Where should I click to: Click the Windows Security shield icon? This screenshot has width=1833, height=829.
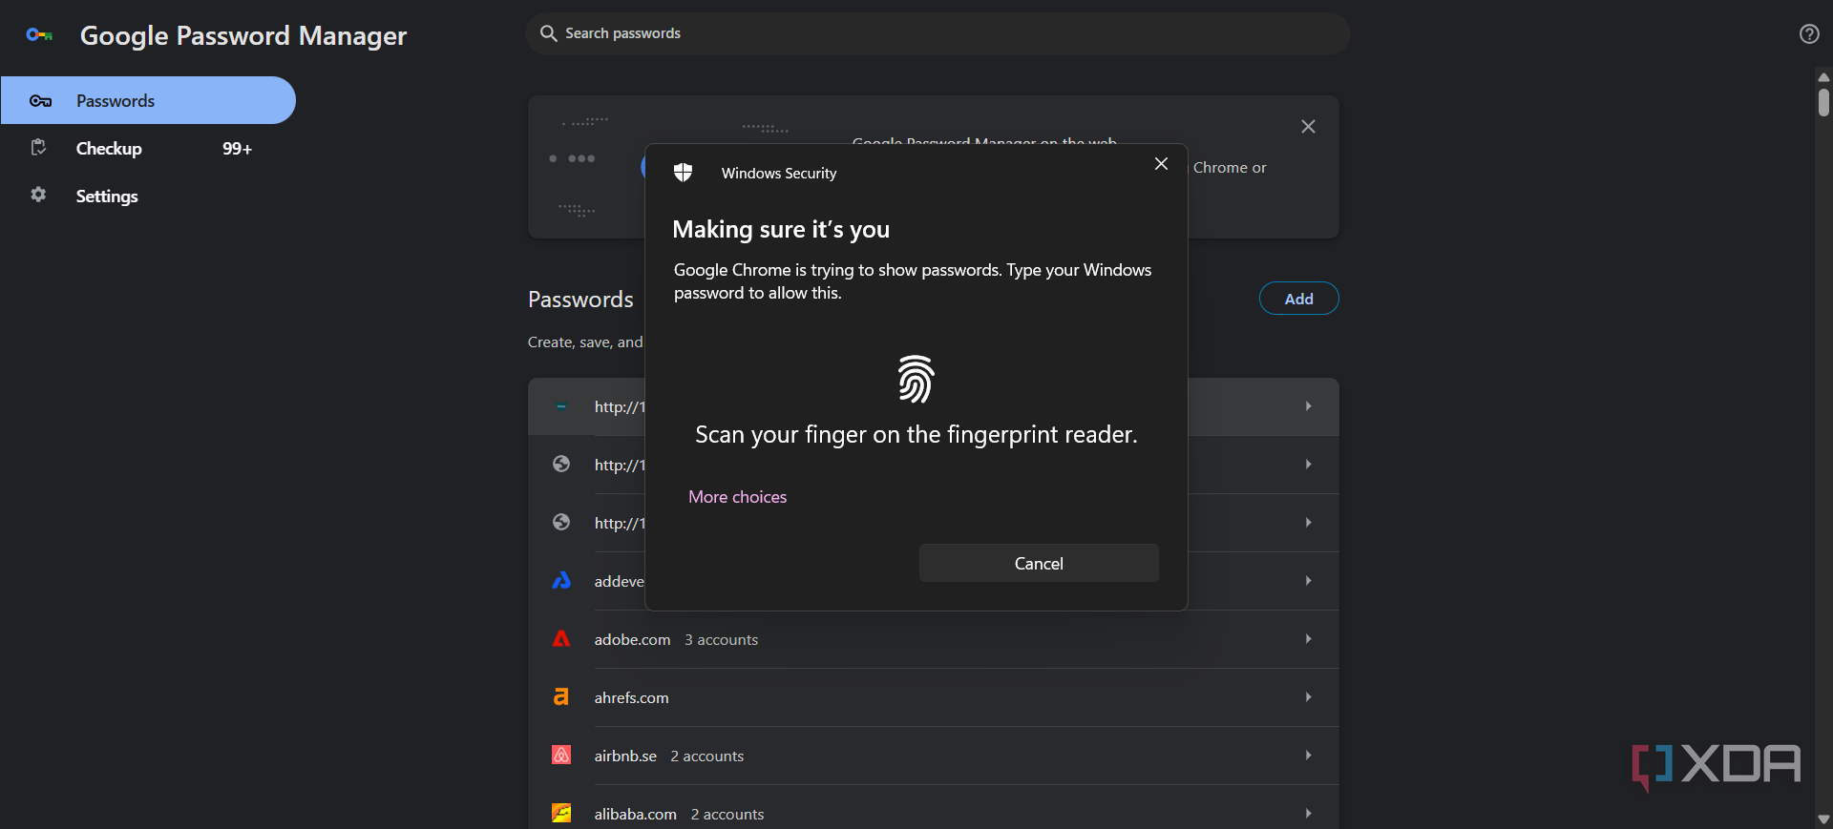[683, 173]
